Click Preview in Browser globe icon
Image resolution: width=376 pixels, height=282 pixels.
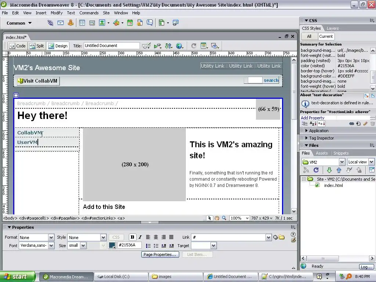[x=180, y=46]
